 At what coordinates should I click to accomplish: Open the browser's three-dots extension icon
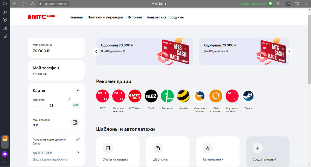[x=288, y=4]
